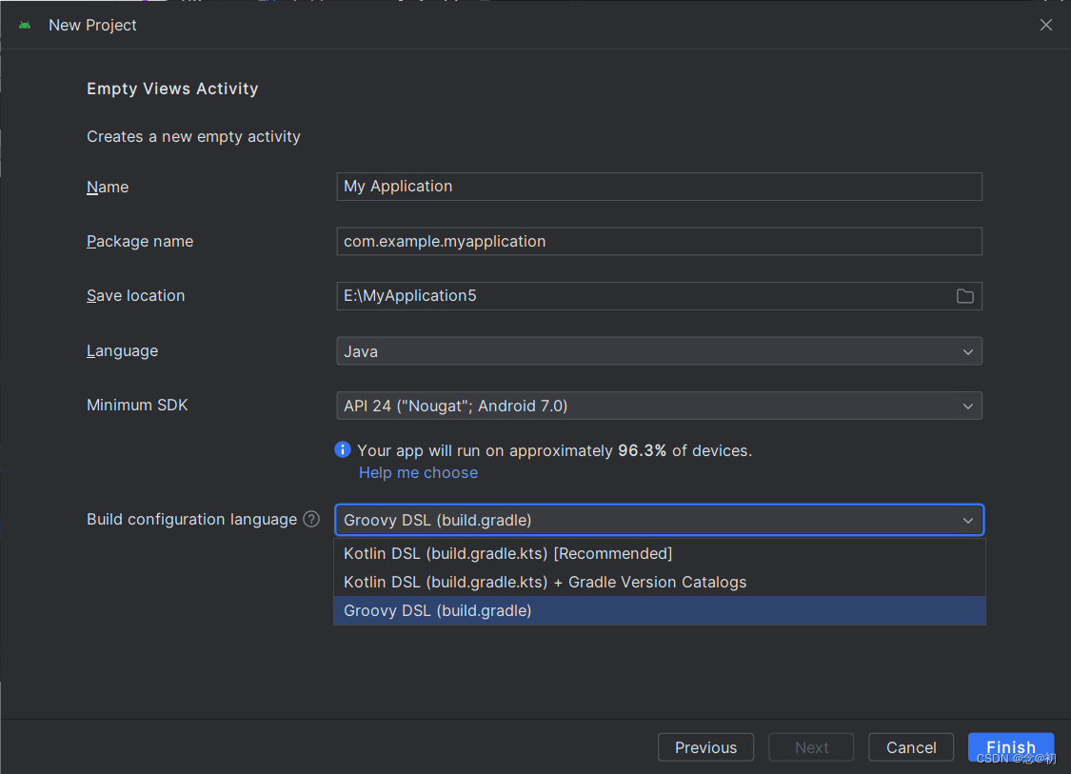Click the folder icon beside Save location
The height and width of the screenshot is (774, 1071).
(x=964, y=296)
